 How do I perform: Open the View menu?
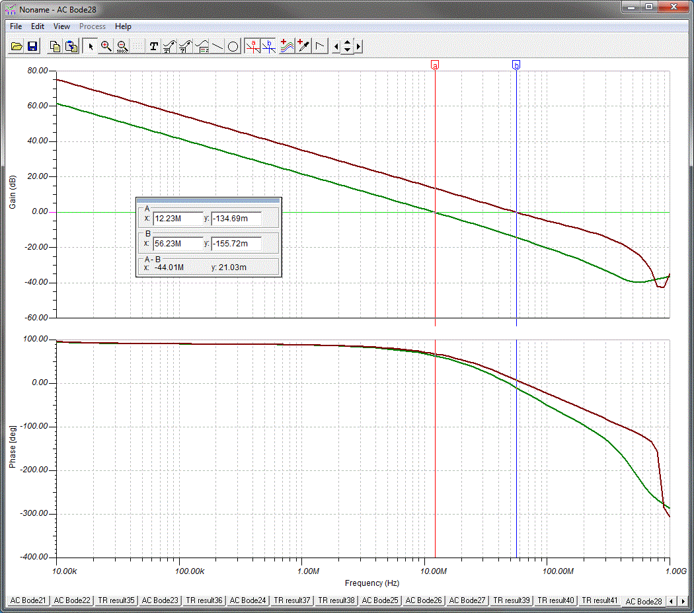coord(61,26)
